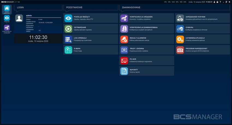Open help with the question mark icon
Image resolution: width=232 pixels, height=125 pixels.
coord(220,2)
